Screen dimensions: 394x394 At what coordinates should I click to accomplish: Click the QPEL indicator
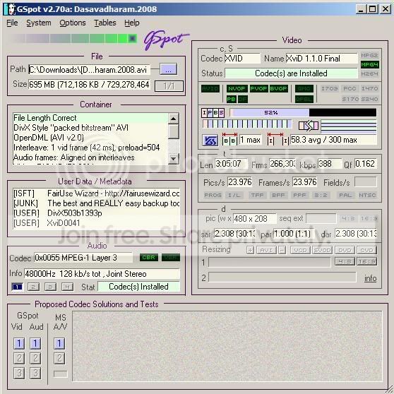click(304, 100)
